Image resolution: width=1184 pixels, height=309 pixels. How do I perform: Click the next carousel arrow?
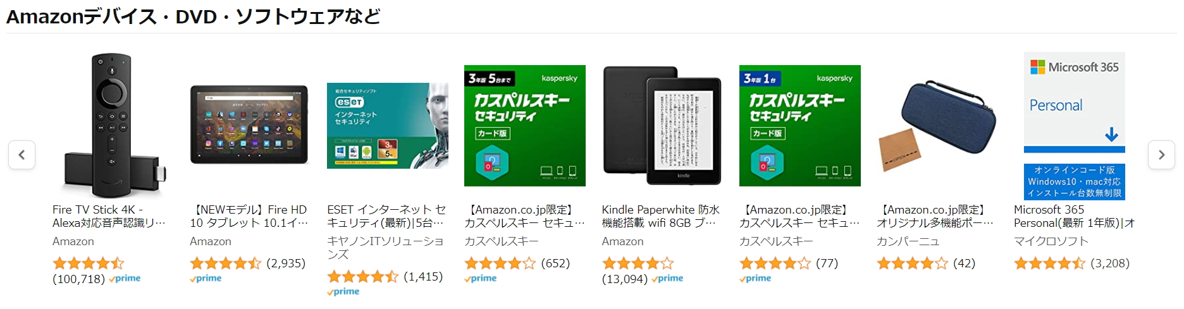point(1161,155)
